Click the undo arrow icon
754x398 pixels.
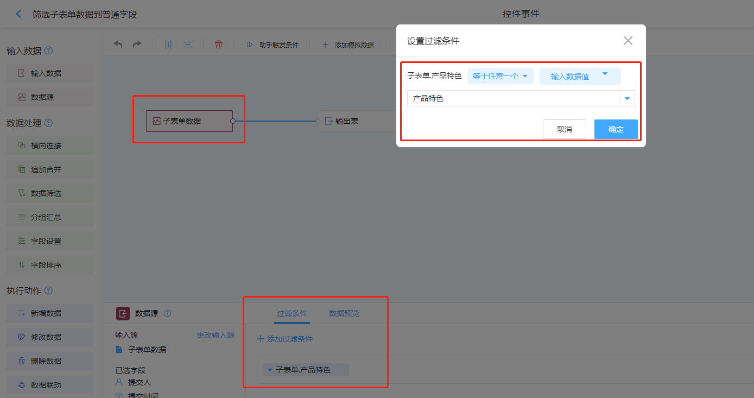pos(118,45)
